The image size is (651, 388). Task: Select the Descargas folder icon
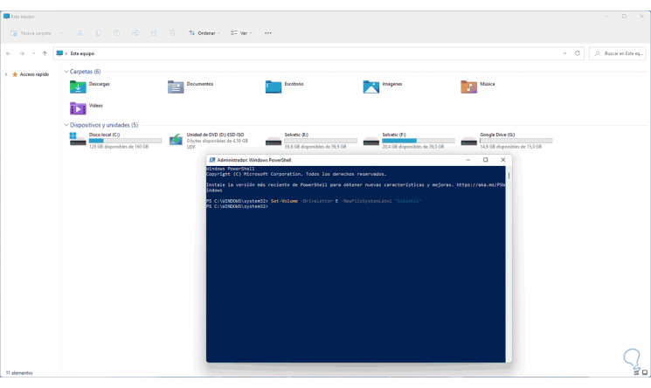(x=78, y=87)
